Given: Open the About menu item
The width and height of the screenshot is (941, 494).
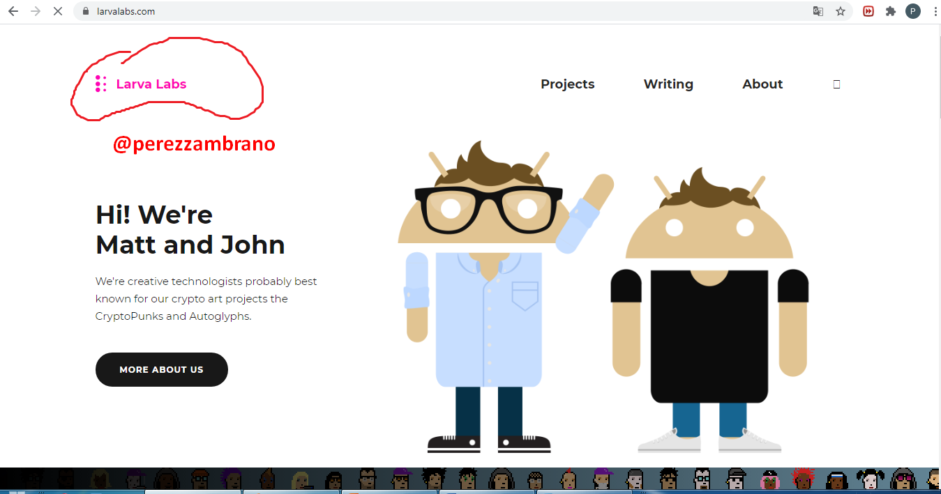Looking at the screenshot, I should [762, 84].
